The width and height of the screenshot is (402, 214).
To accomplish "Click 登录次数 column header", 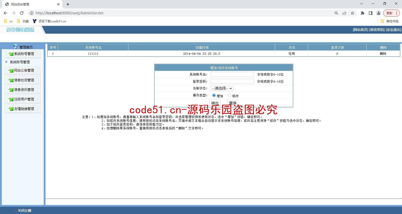I will pos(337,47).
